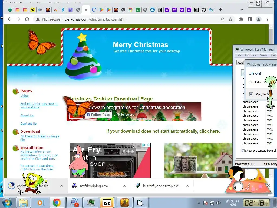Screen dimensions: 277x208
Task: Open Embed Christmas tree on your website
Action: [x=39, y=106]
